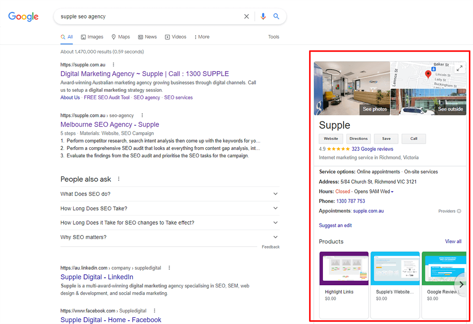
Task: Switch to the News tab
Action: (147, 37)
